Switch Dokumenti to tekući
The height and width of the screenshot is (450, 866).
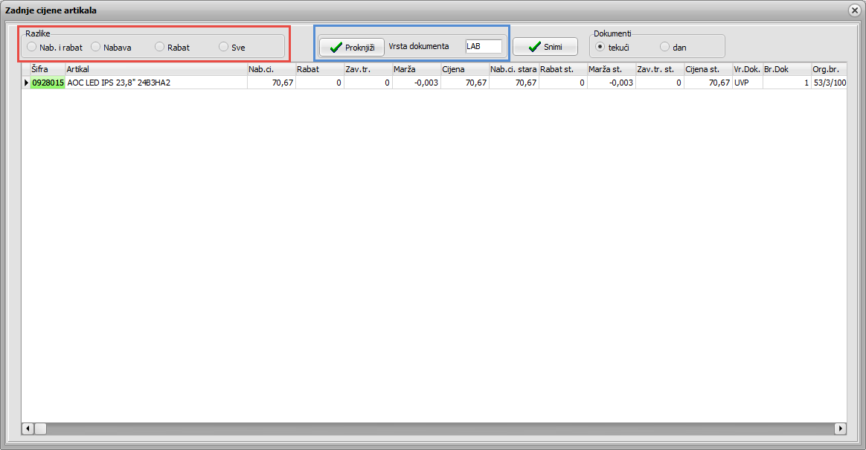[600, 47]
